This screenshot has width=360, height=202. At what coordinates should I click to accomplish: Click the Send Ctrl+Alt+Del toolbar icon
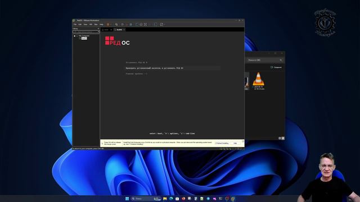coord(116,24)
